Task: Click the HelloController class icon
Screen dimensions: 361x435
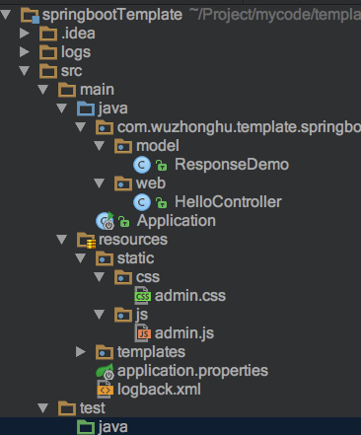Action: click(x=142, y=202)
